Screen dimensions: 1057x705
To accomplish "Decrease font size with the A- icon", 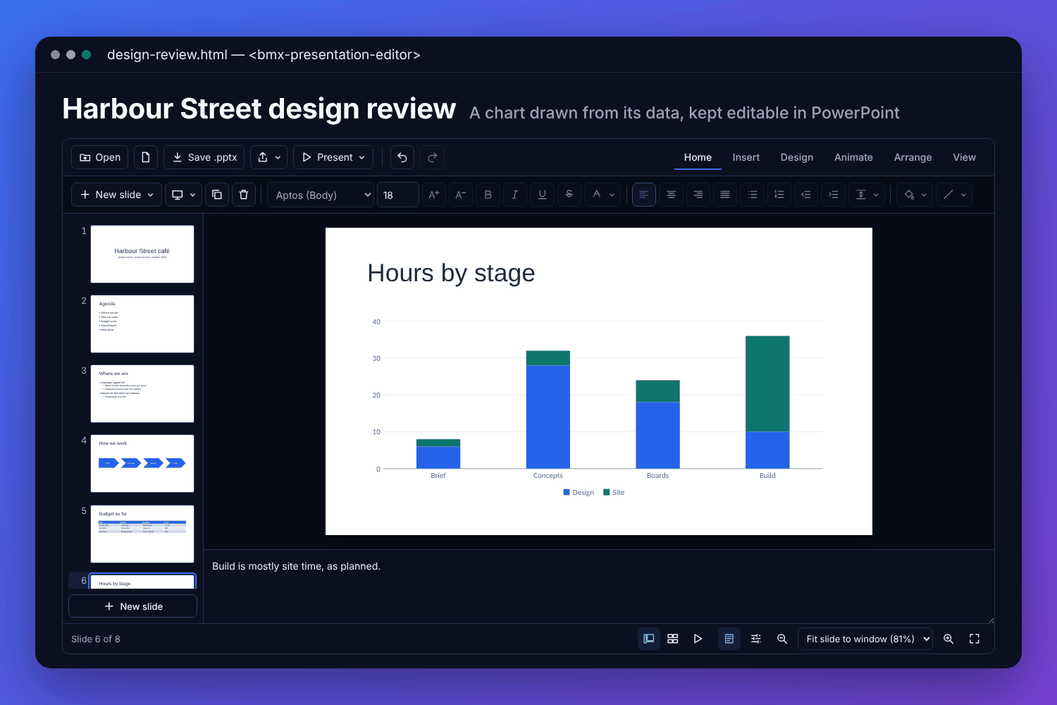I will pos(461,195).
